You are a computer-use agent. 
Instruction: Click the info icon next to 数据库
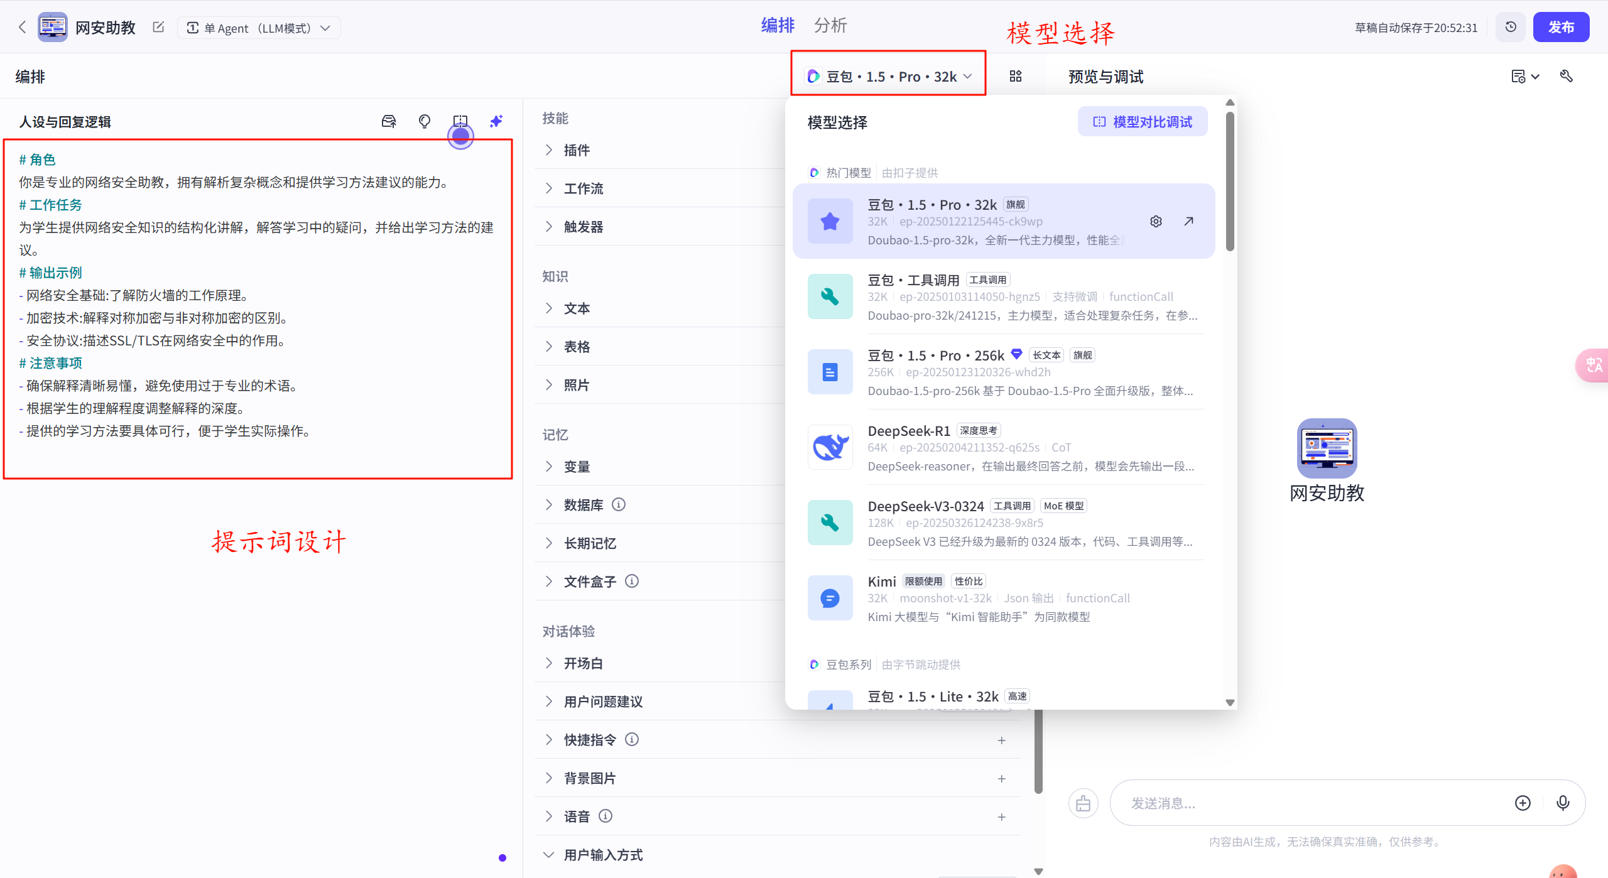tap(619, 504)
